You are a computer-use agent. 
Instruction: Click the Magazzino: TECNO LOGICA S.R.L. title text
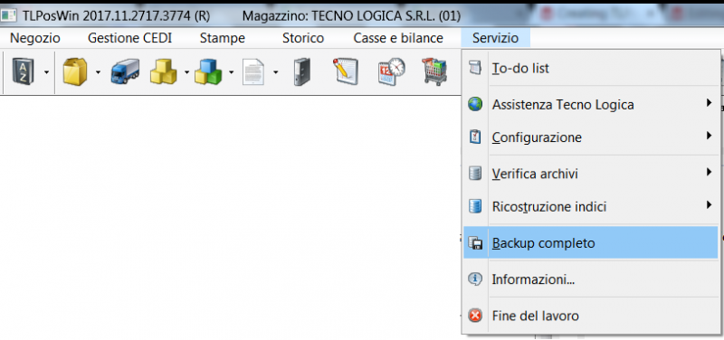pos(351,16)
